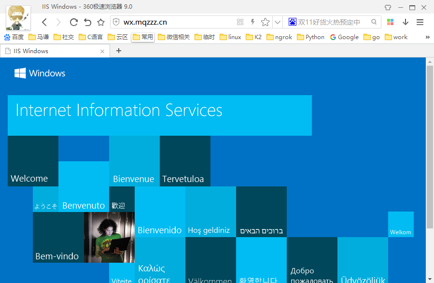Select the IIS Windows tab
Viewport: 434px width, 283px height.
55,51
